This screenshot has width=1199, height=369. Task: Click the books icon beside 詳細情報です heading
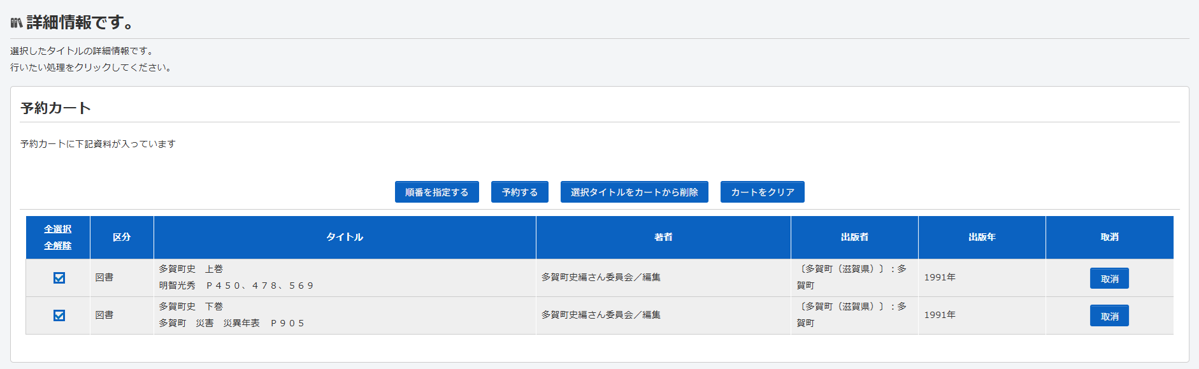pyautogui.click(x=16, y=23)
